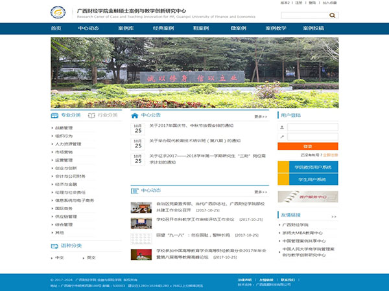Click the 行业分类 book icon
The width and height of the screenshot is (389, 291).
(x=91, y=115)
